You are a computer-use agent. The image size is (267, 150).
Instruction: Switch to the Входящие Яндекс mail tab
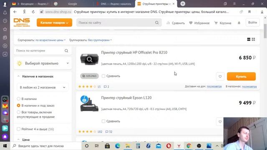(x=30, y=4)
